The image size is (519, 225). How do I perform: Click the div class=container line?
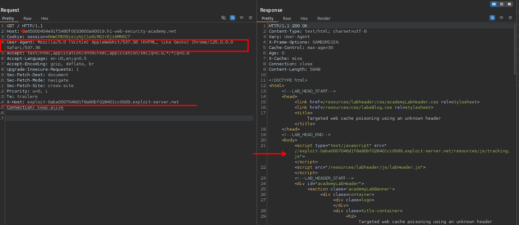(347, 195)
